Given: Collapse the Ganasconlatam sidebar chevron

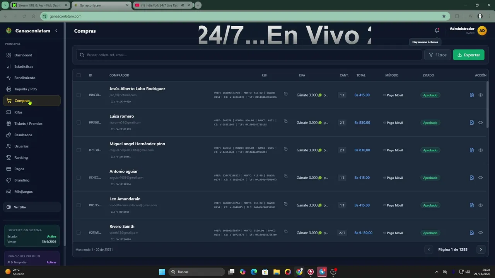Looking at the screenshot, I should tap(56, 31).
